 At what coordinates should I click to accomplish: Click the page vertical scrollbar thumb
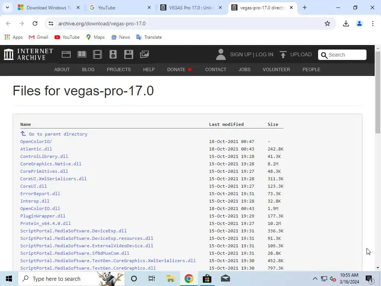pos(378,92)
